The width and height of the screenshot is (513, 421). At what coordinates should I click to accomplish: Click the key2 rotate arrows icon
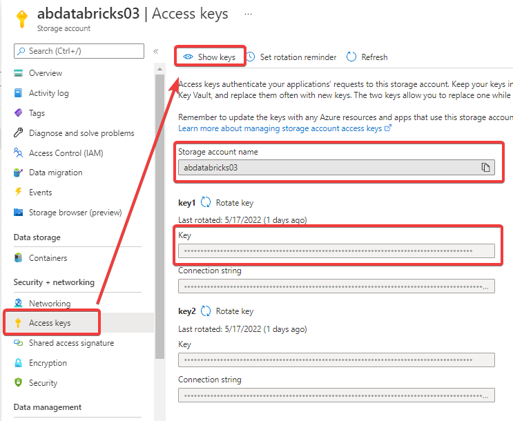tap(206, 311)
